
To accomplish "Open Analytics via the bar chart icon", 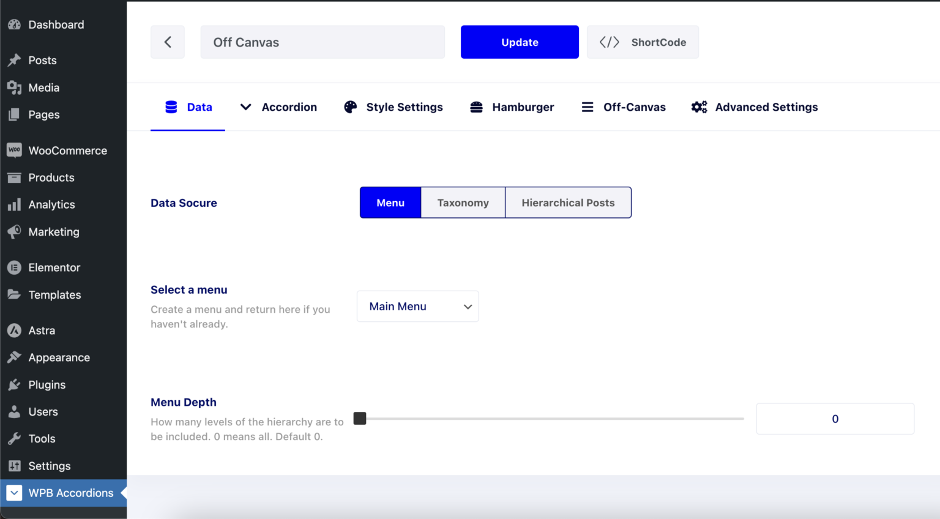I will 14,204.
